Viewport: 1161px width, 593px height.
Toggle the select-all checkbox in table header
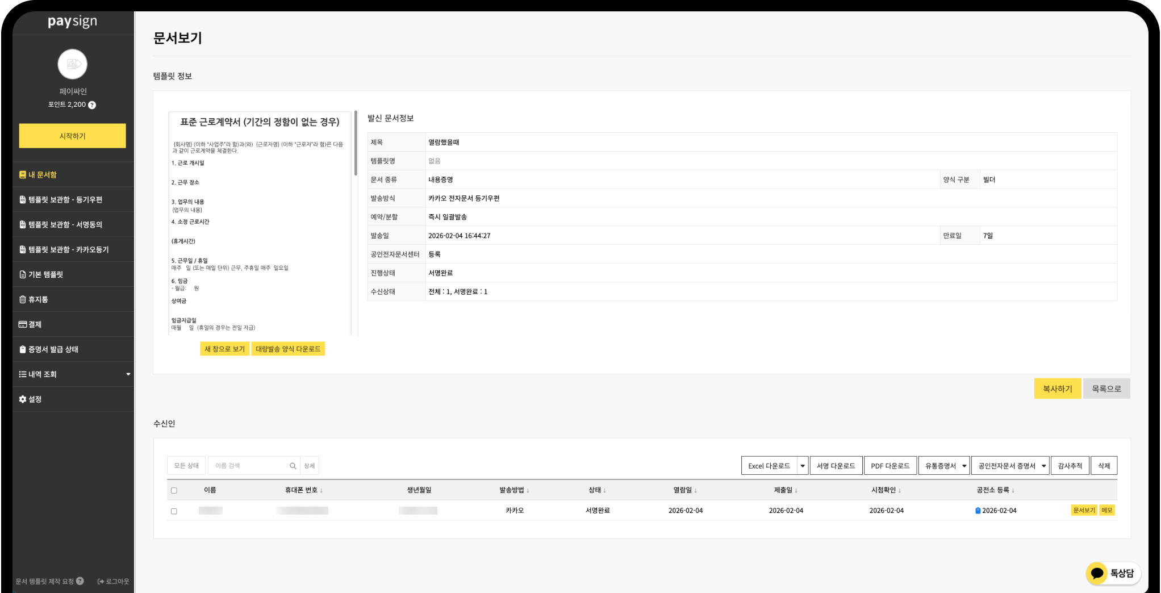(174, 490)
